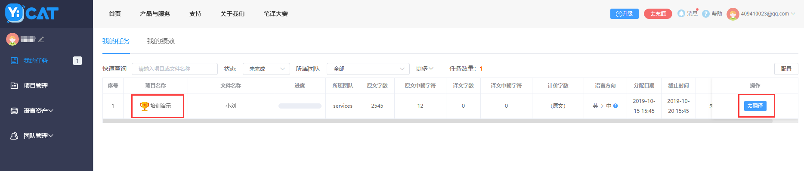804x171 pixels.
Task: Click the 文件名称 column header
Action: click(231, 86)
